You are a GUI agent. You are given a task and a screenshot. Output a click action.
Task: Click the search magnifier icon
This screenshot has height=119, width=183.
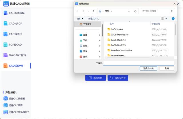click(172, 11)
